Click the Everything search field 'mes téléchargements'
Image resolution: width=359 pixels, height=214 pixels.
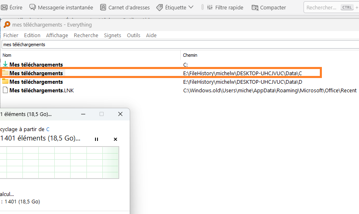click(x=180, y=45)
